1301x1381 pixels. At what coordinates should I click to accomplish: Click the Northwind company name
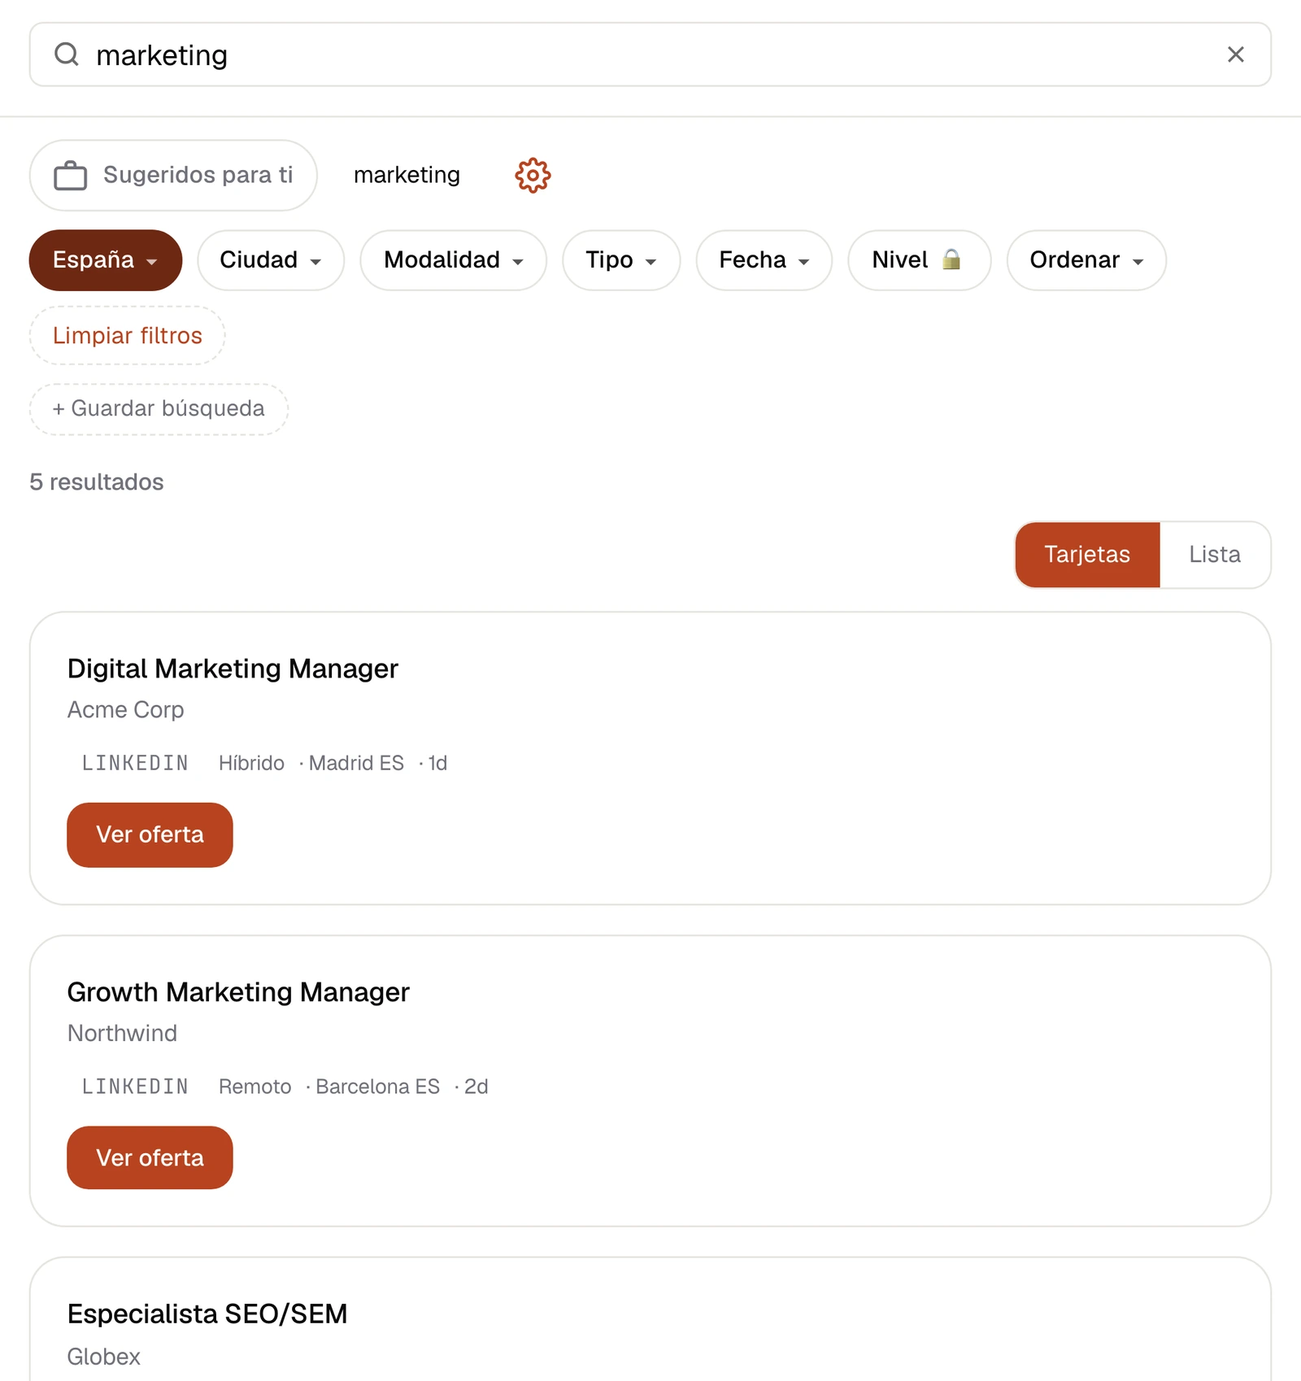point(122,1033)
